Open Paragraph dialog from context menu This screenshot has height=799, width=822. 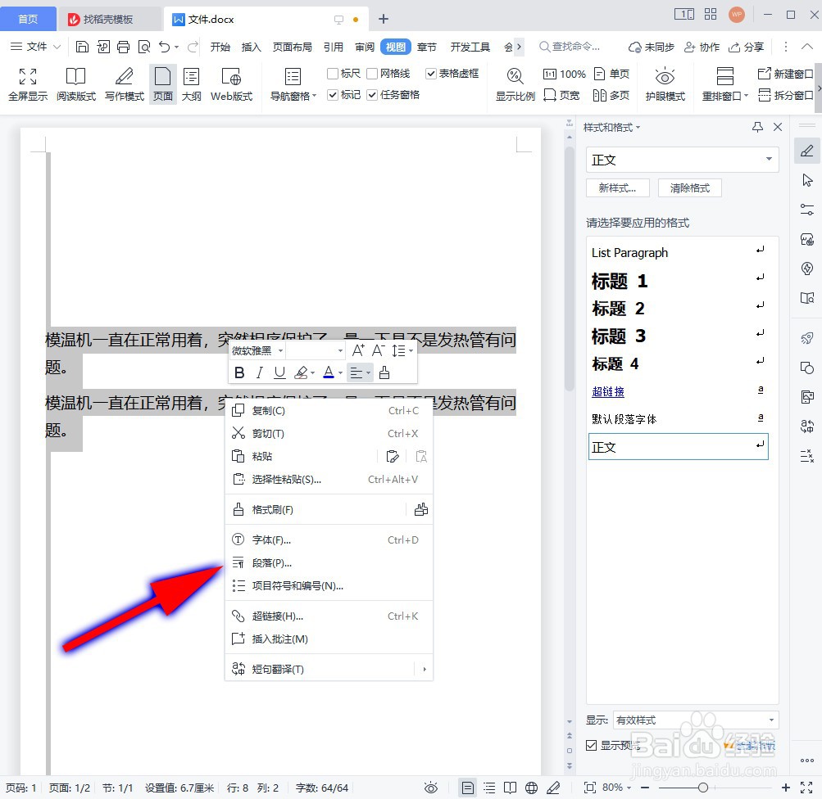coord(329,563)
